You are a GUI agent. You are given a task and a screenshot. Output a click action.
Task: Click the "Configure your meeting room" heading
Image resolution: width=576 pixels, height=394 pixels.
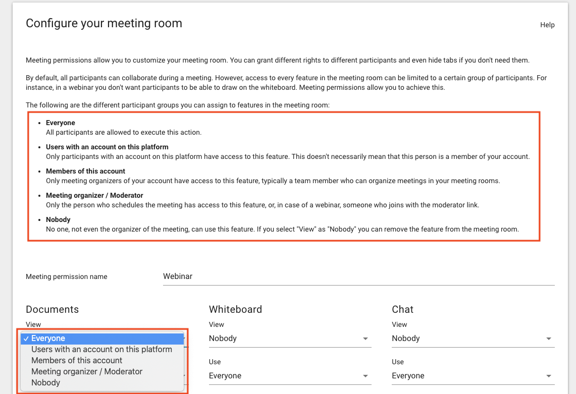click(x=104, y=24)
